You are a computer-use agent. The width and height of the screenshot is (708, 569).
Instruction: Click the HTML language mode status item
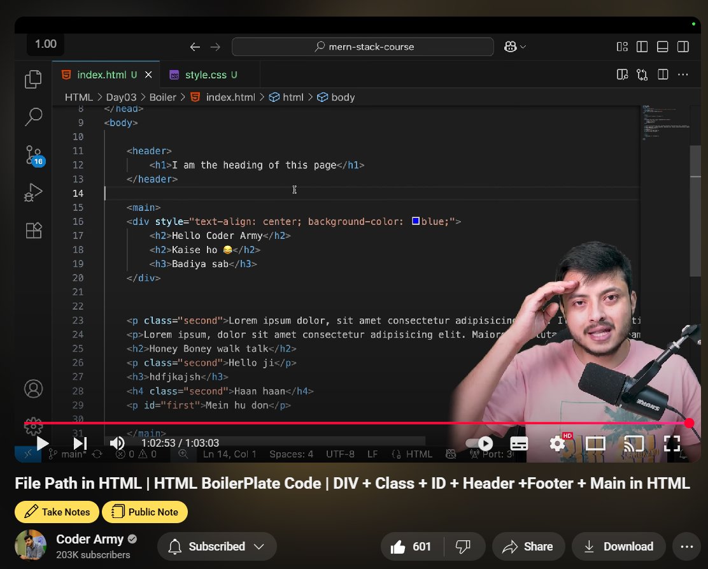click(x=412, y=454)
